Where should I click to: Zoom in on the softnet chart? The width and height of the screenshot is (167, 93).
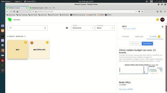(x=157, y=73)
